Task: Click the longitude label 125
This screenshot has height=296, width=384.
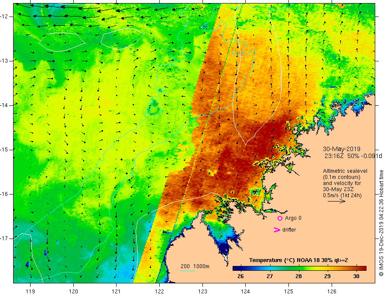Action: (289, 291)
